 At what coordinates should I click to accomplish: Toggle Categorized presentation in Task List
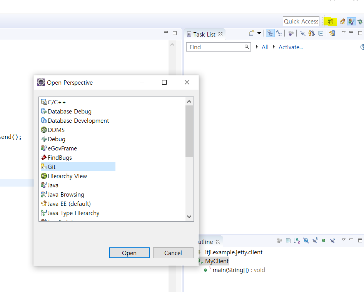tap(270, 33)
